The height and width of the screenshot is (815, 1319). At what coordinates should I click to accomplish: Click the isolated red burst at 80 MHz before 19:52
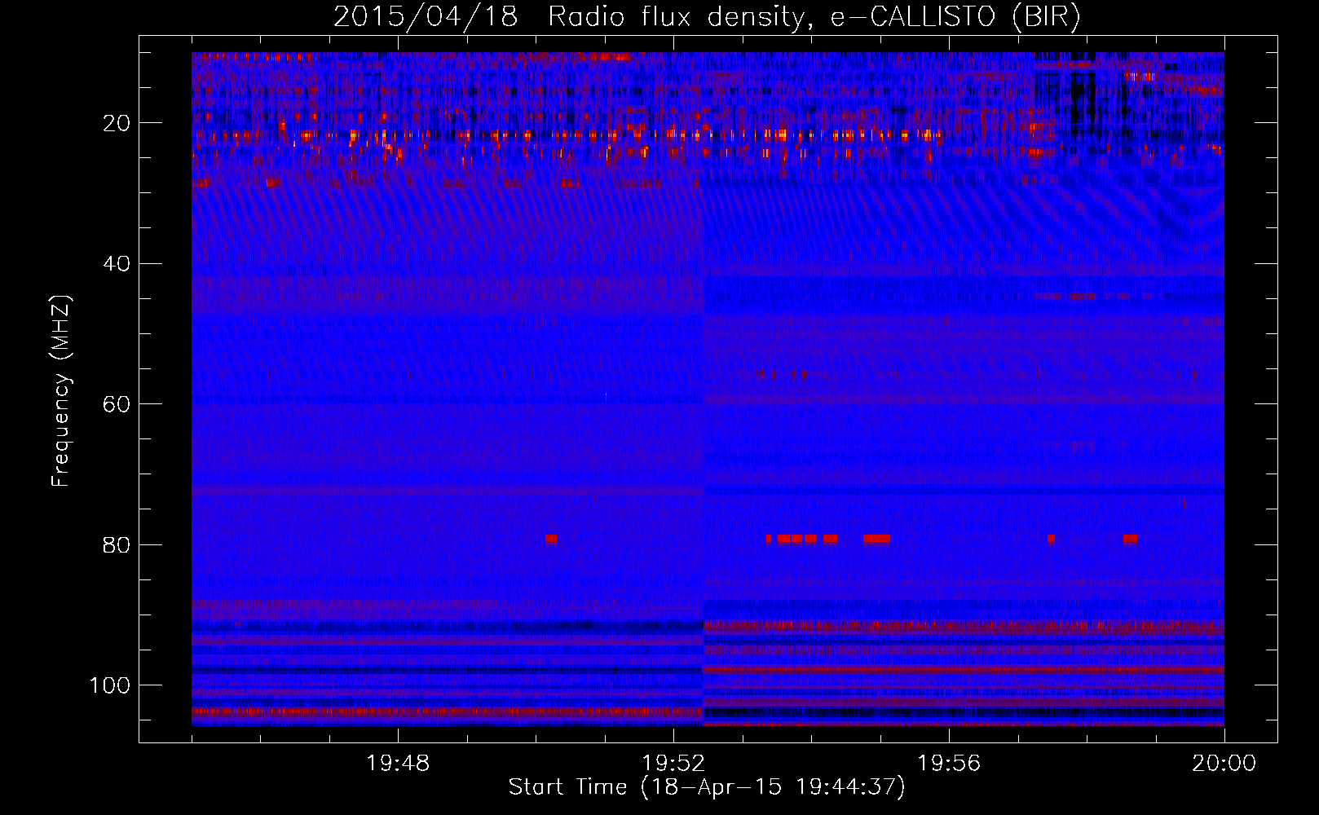click(x=551, y=539)
